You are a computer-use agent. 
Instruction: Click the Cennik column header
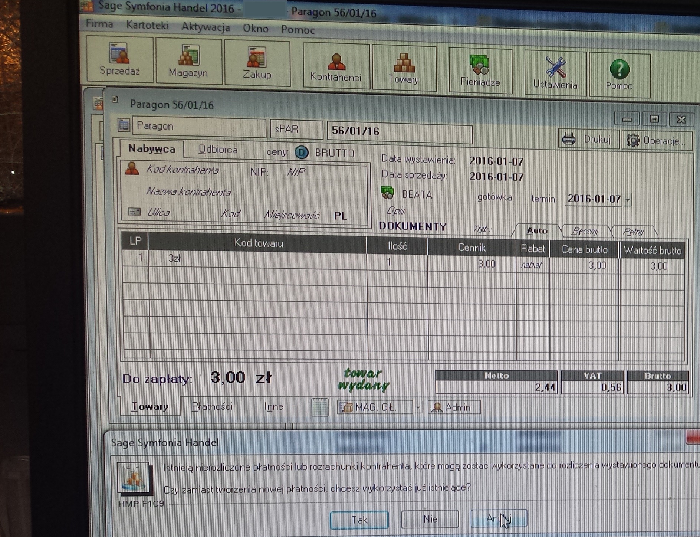tap(471, 248)
